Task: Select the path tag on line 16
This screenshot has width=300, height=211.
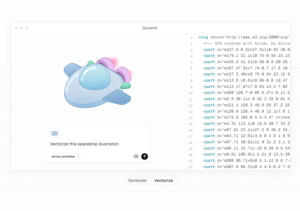Action: 209,130
